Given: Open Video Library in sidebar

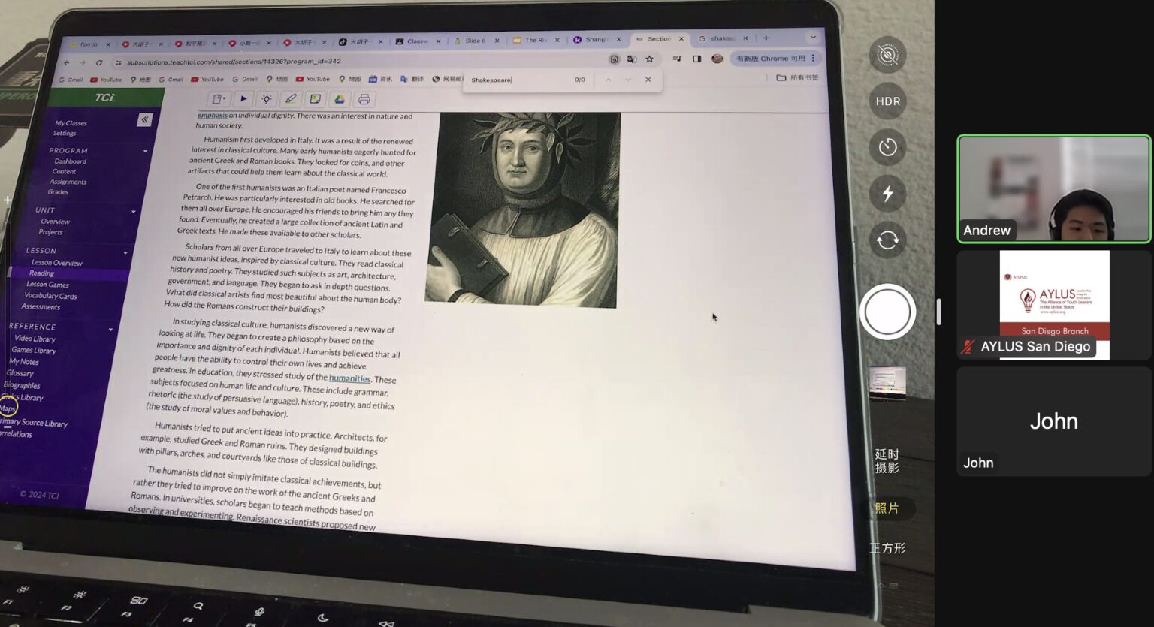Looking at the screenshot, I should click(x=35, y=339).
